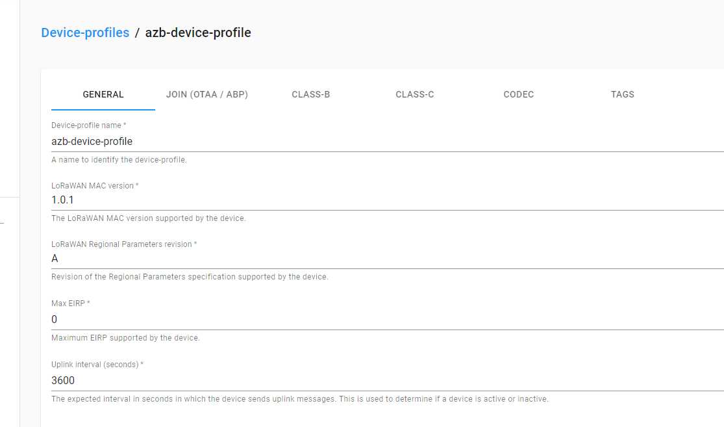This screenshot has width=724, height=427.
Task: Open the TAGS tab
Action: pos(623,94)
